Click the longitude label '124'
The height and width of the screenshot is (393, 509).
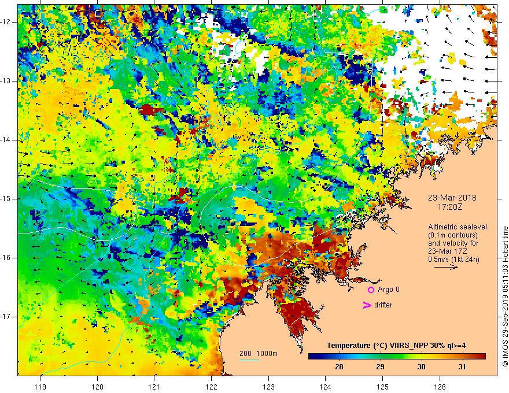pyautogui.click(x=325, y=387)
